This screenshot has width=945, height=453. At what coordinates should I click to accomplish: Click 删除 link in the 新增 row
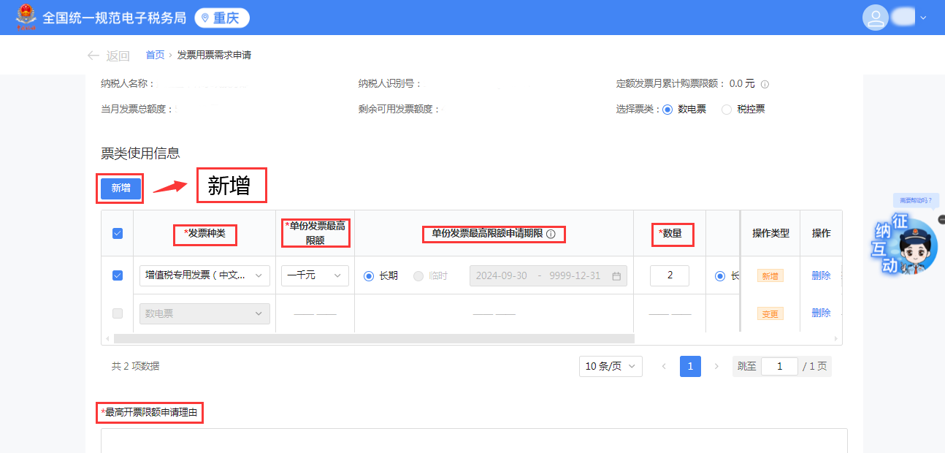(x=821, y=275)
